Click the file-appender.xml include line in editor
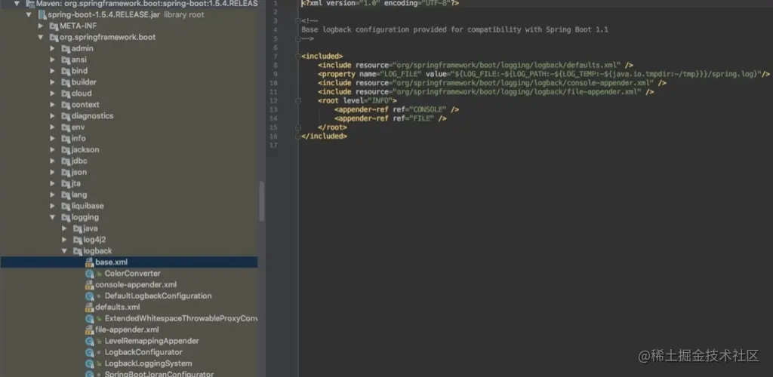This screenshot has width=773, height=377. 485,91
